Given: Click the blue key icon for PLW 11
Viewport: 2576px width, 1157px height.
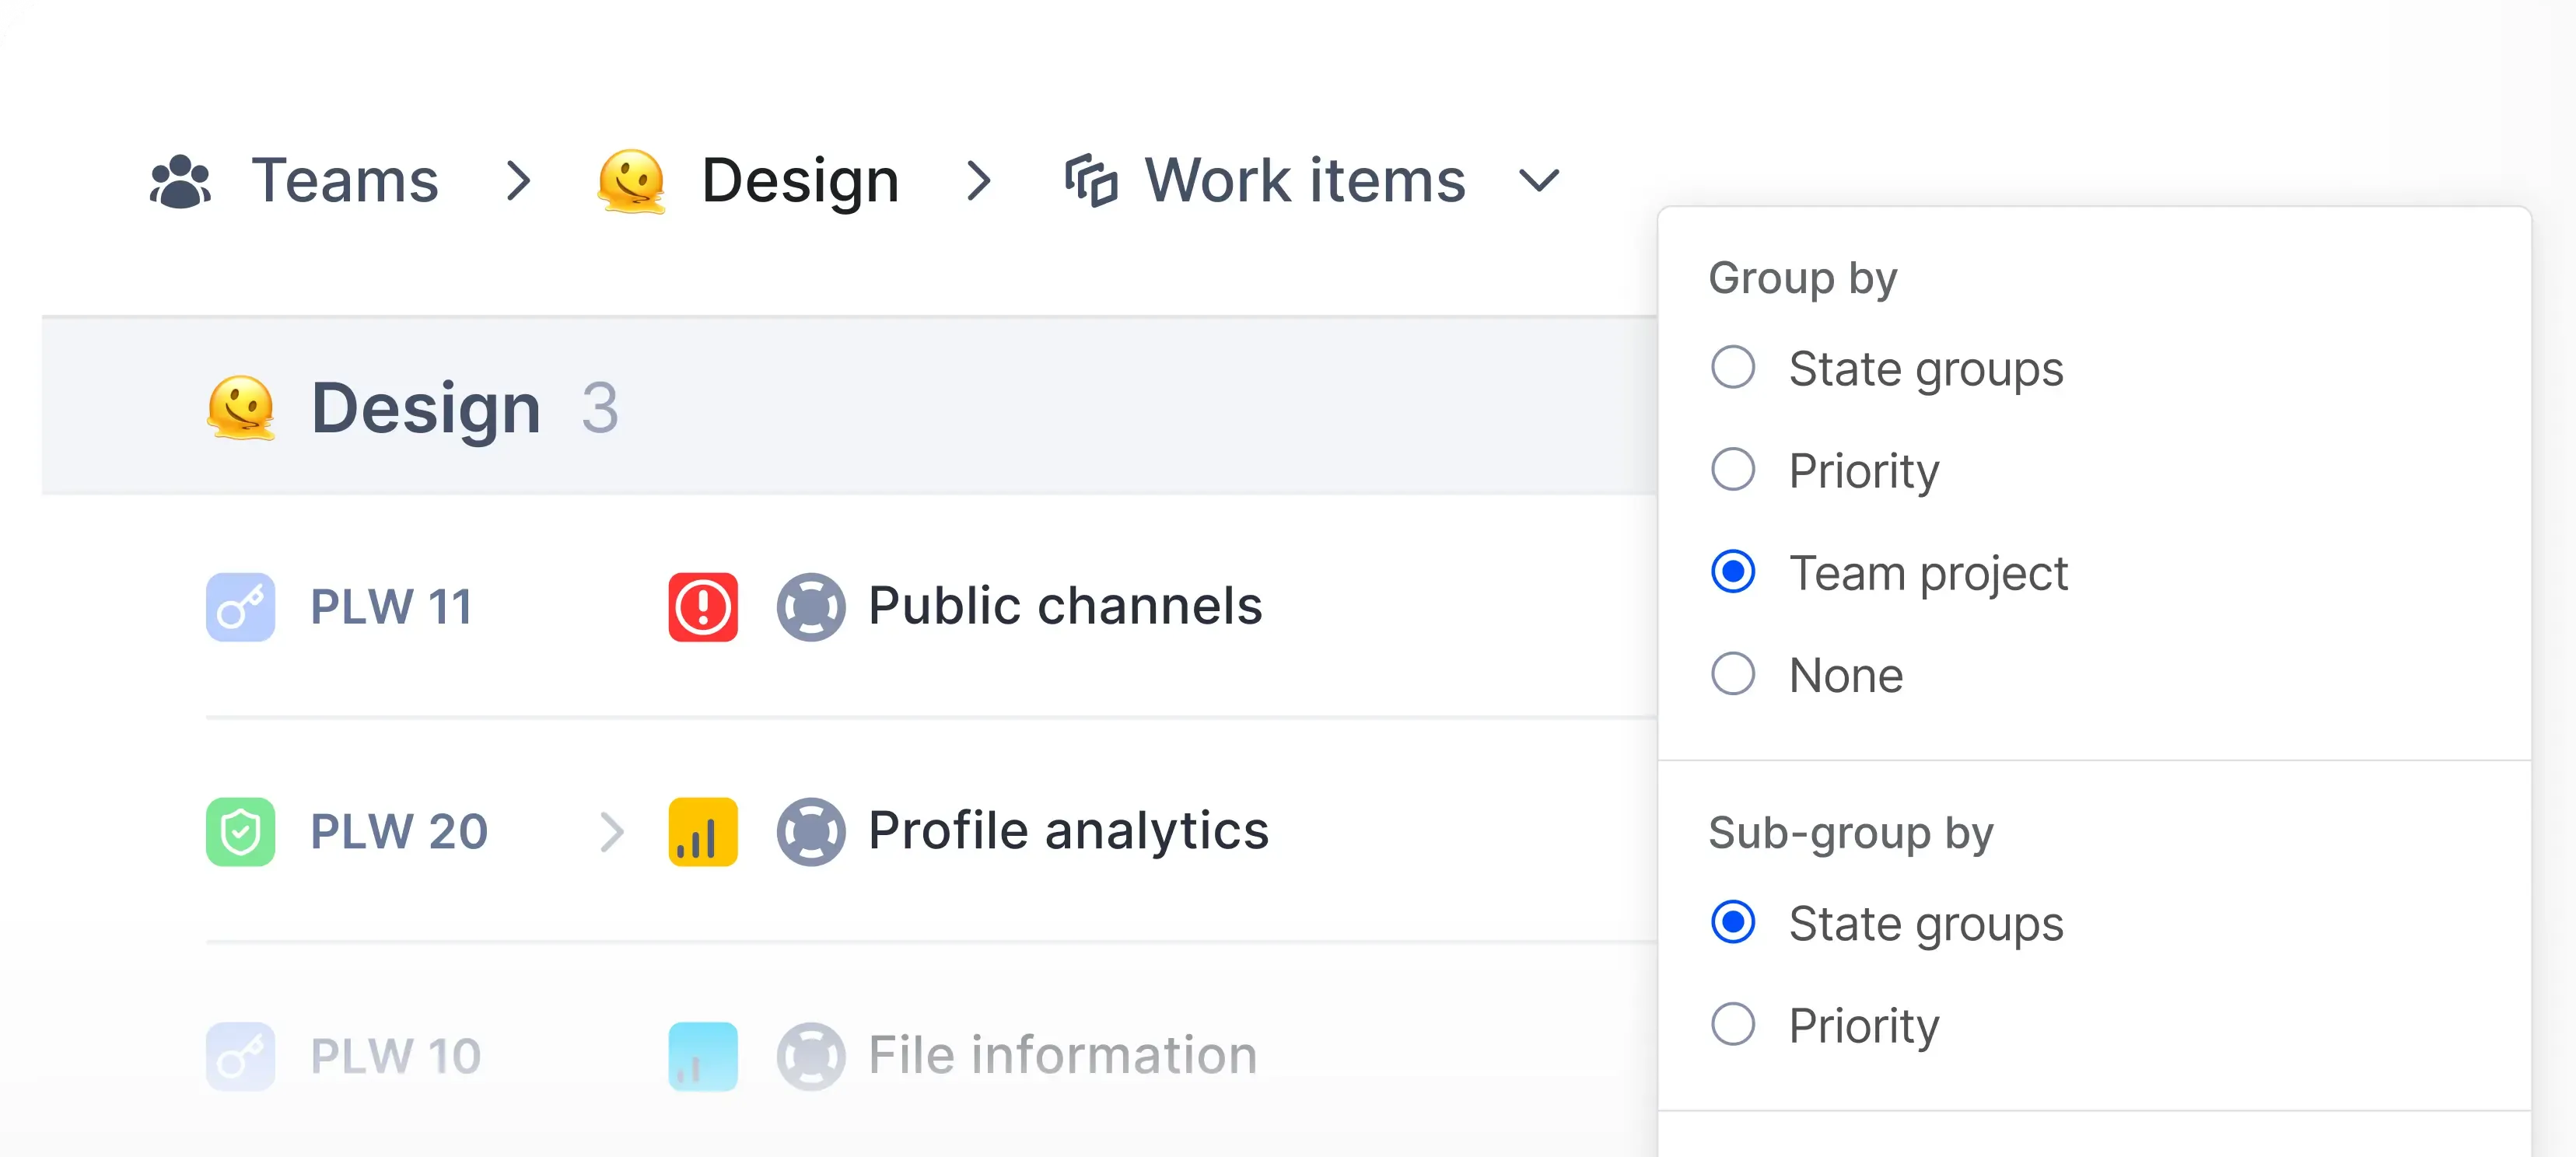Looking at the screenshot, I should point(240,607).
